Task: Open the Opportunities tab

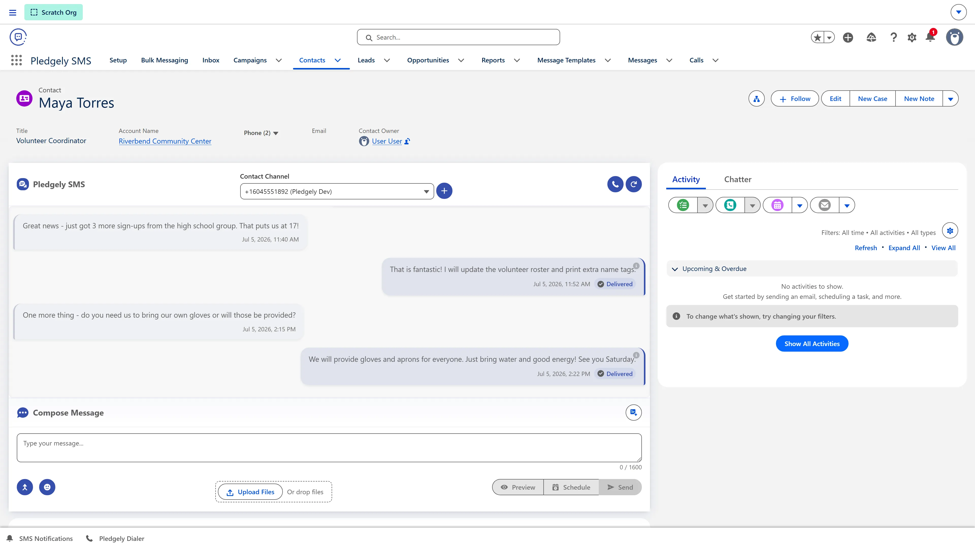Action: coord(428,60)
